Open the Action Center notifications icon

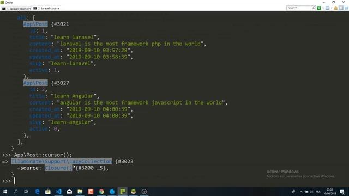coord(342,192)
